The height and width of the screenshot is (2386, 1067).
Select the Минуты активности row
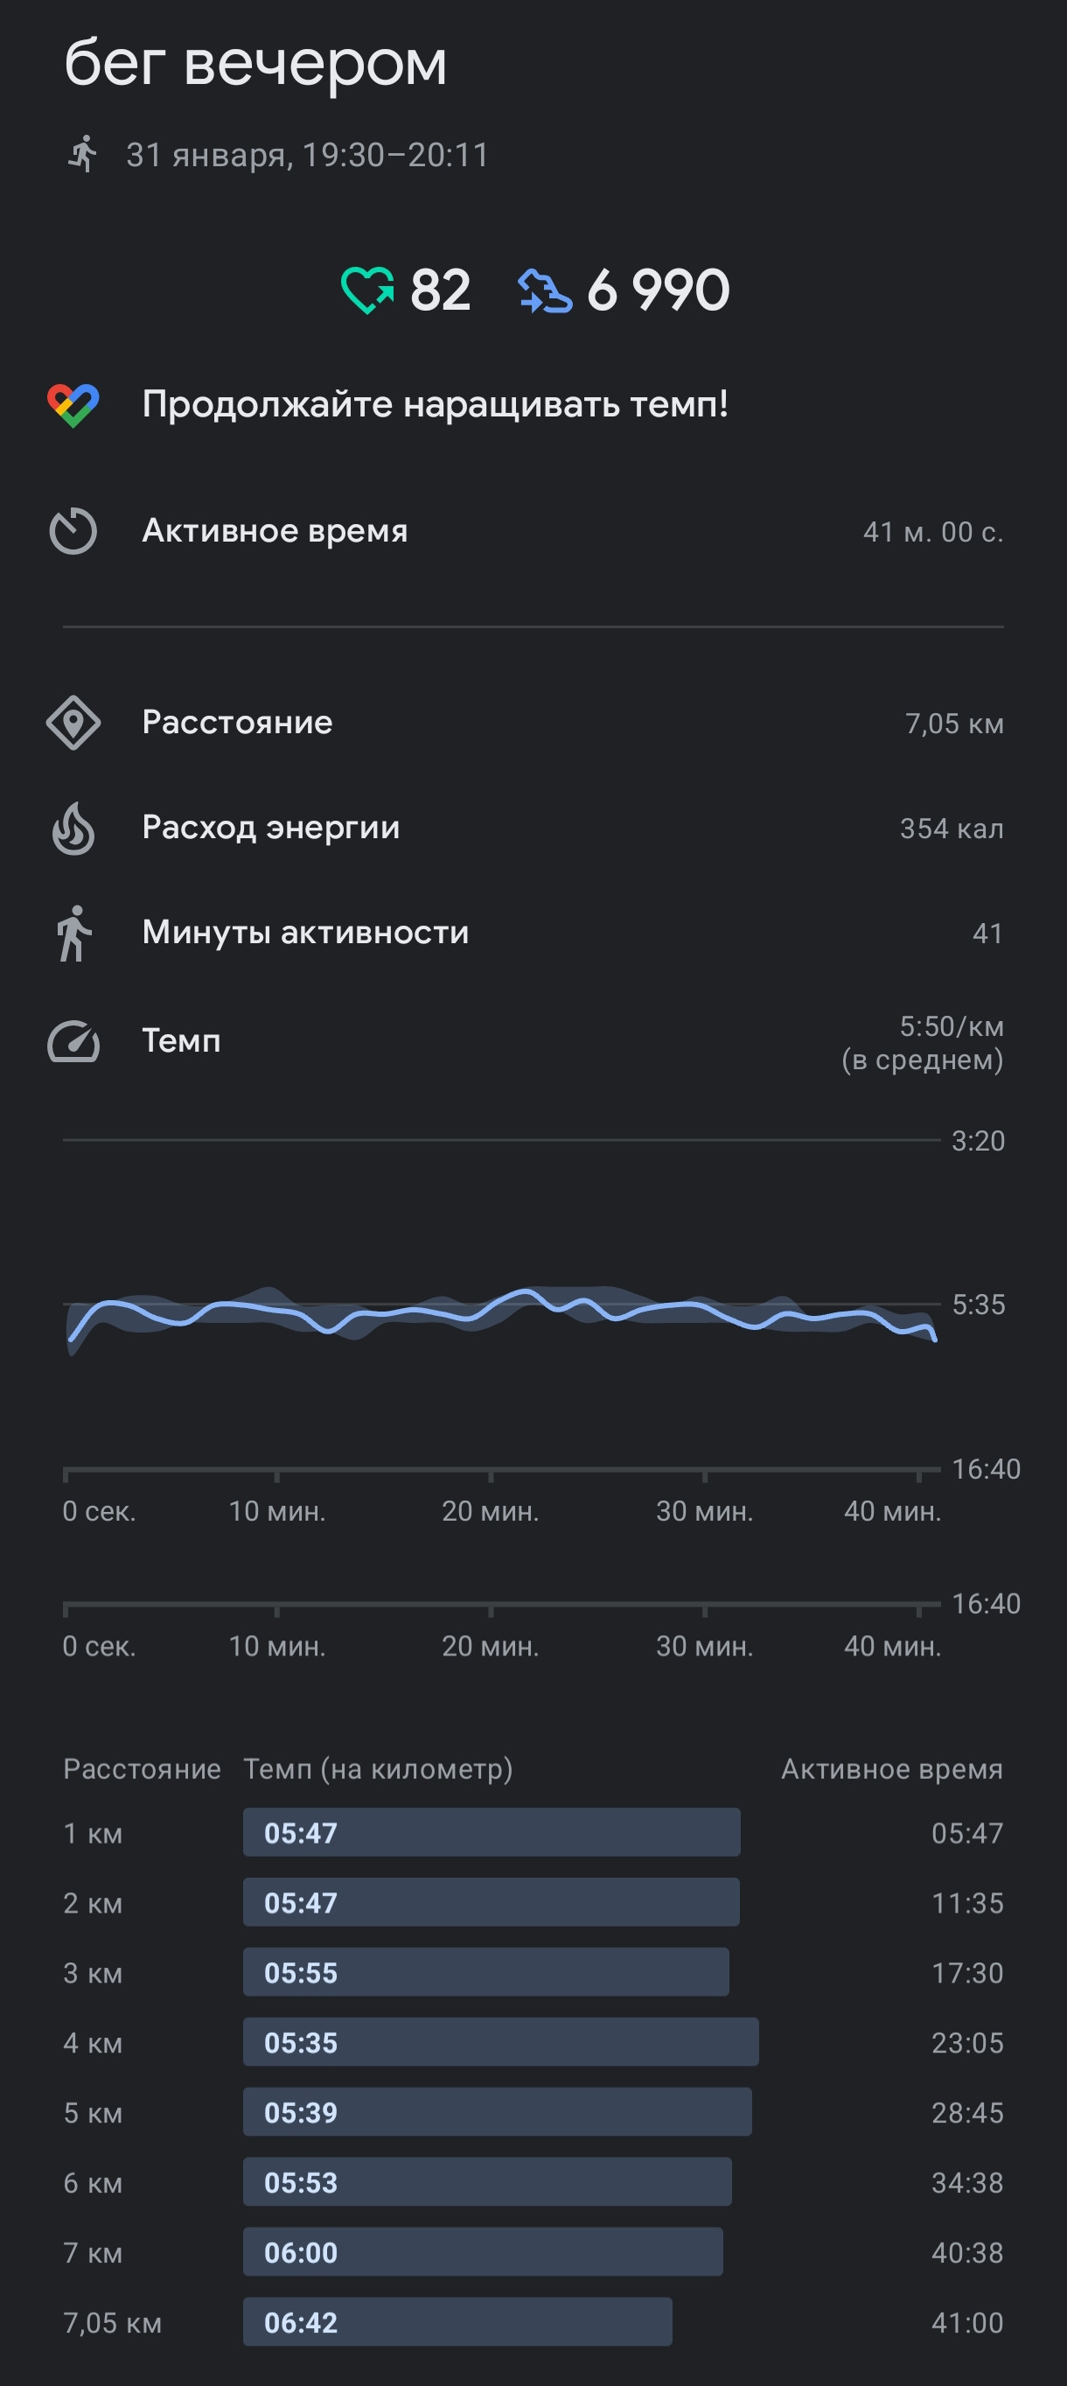pyautogui.click(x=533, y=933)
